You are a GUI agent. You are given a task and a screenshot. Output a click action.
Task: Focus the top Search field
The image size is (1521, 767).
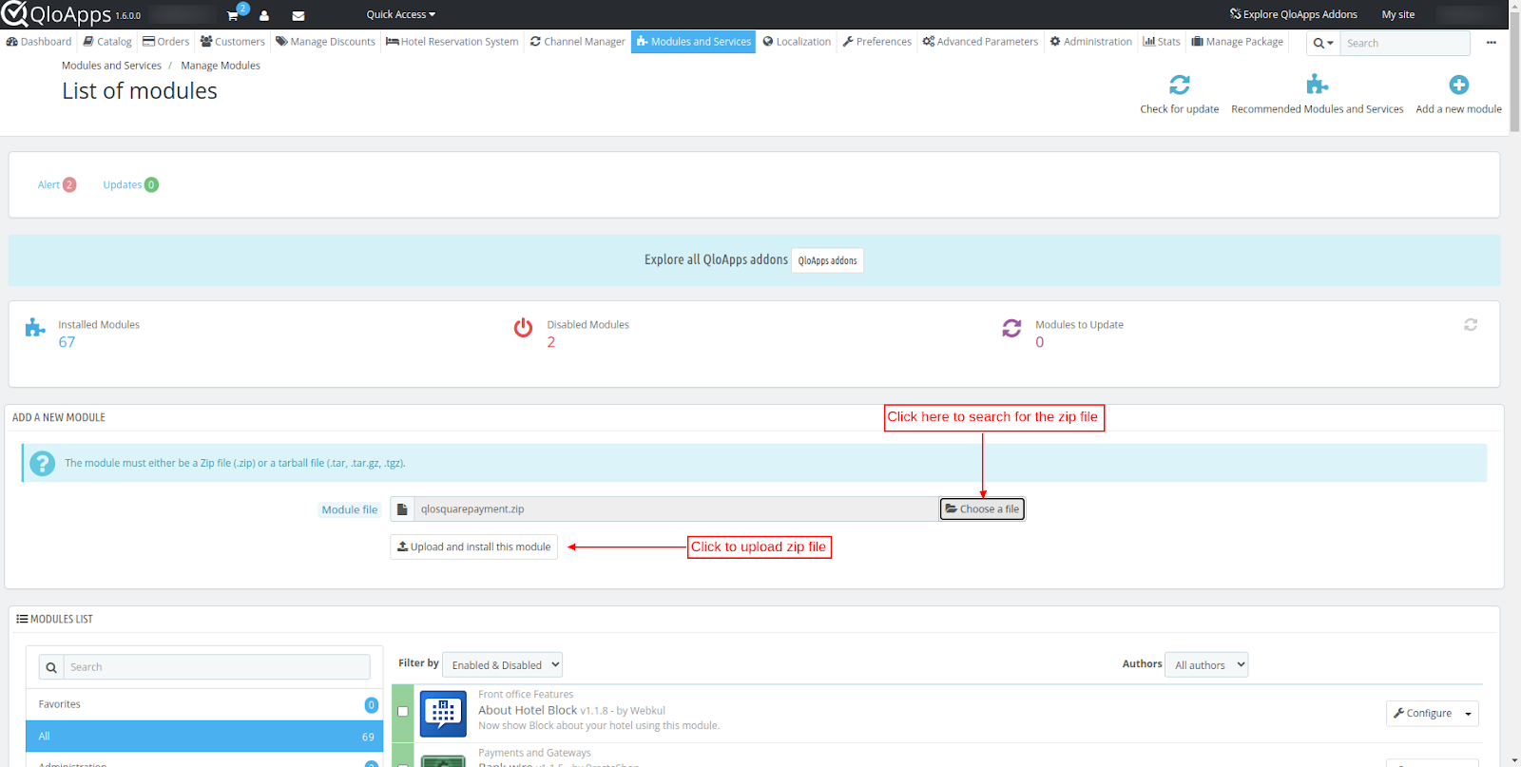[1405, 43]
